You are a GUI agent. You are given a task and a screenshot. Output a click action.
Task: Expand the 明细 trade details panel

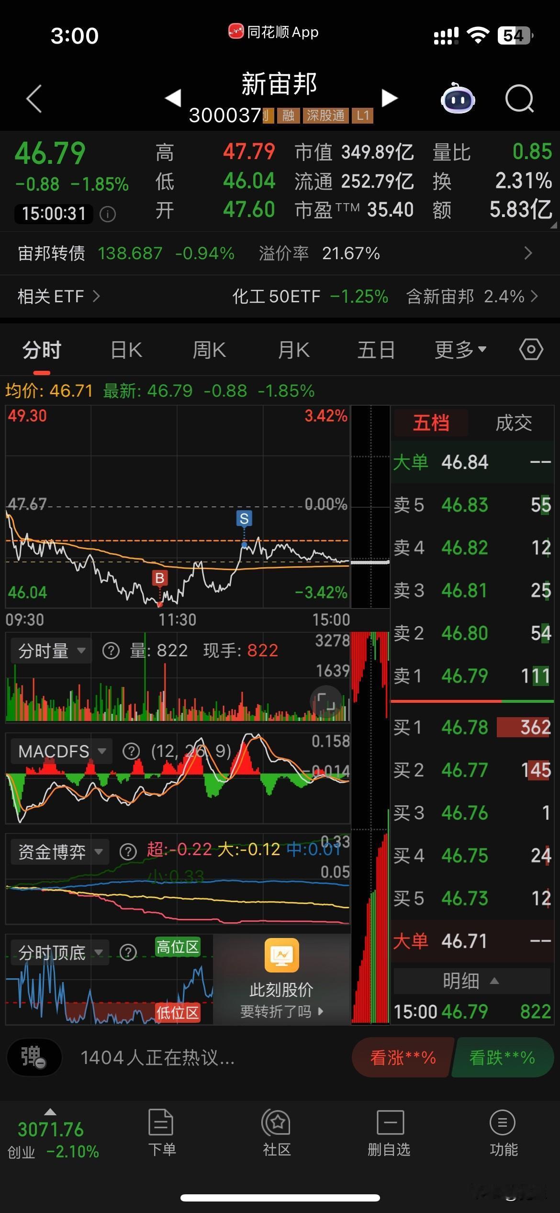tap(471, 981)
